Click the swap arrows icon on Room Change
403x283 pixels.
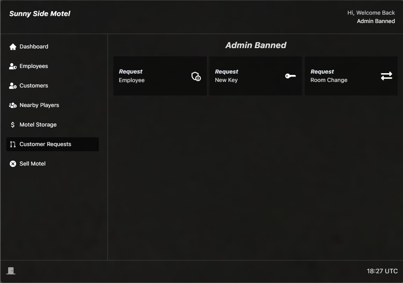click(386, 76)
